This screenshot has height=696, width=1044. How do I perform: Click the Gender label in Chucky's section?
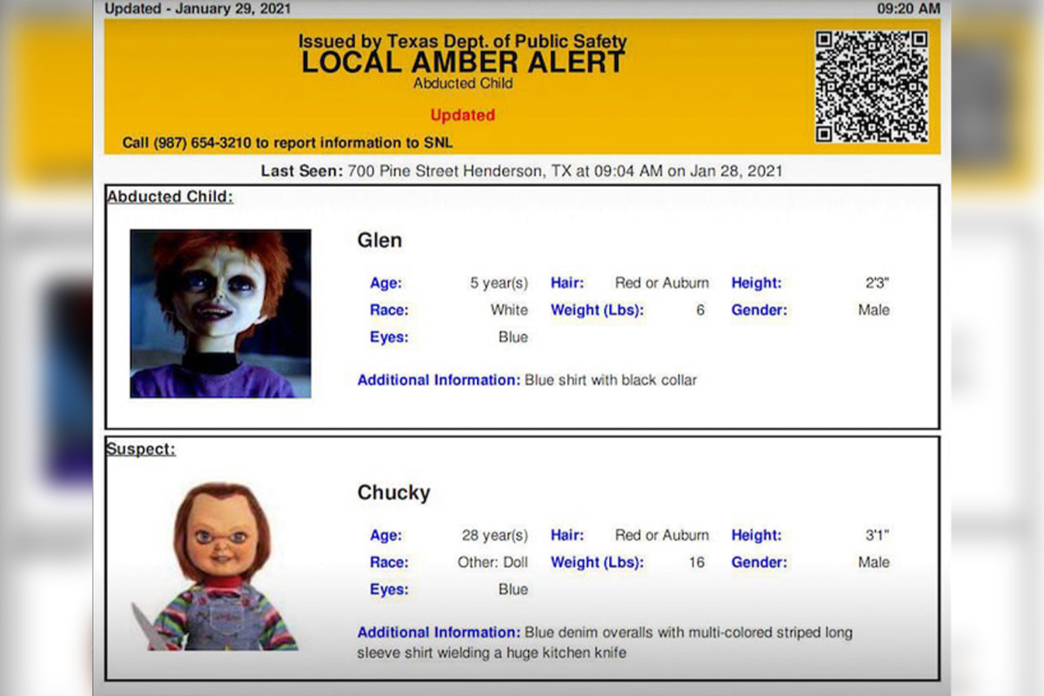(759, 562)
